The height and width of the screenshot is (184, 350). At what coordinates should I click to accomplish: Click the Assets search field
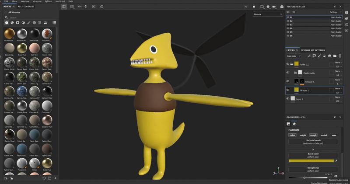pyautogui.click(x=31, y=17)
